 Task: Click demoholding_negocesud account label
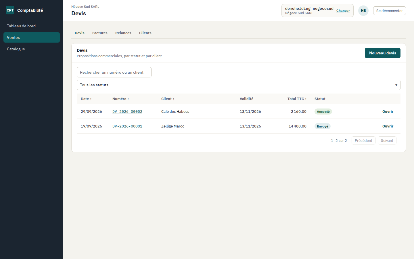click(309, 8)
